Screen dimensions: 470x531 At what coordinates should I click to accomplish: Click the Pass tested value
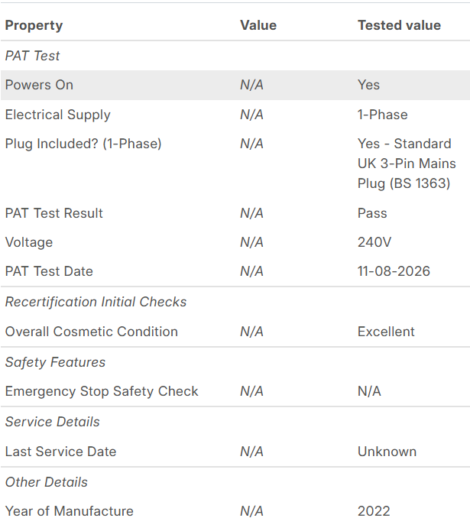[x=372, y=213]
